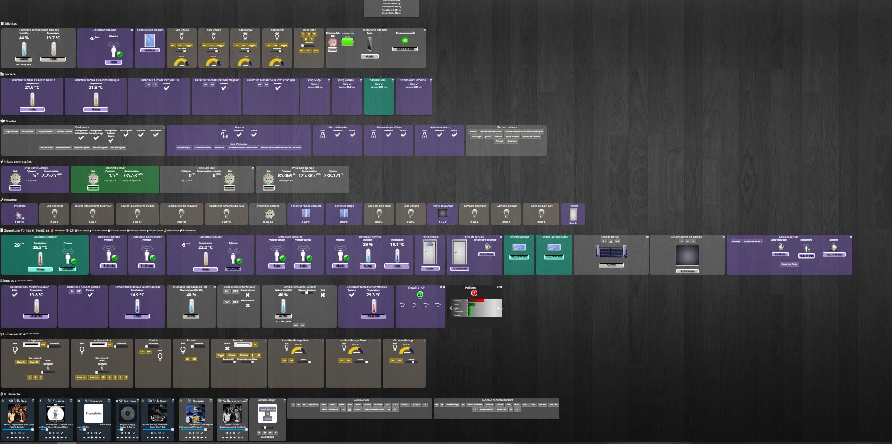This screenshot has height=444, width=892.
Task: Collapse the Lumières section header
Action: click(9, 334)
